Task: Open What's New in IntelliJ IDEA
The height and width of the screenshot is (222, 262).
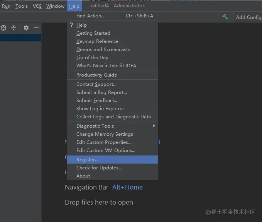Action: [x=112, y=66]
